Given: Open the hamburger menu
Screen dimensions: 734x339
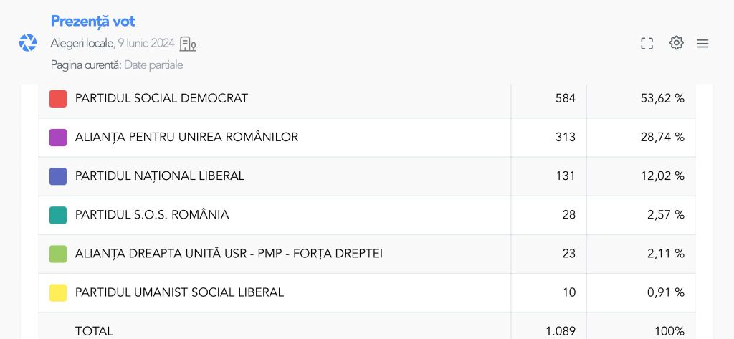Looking at the screenshot, I should pyautogui.click(x=702, y=44).
